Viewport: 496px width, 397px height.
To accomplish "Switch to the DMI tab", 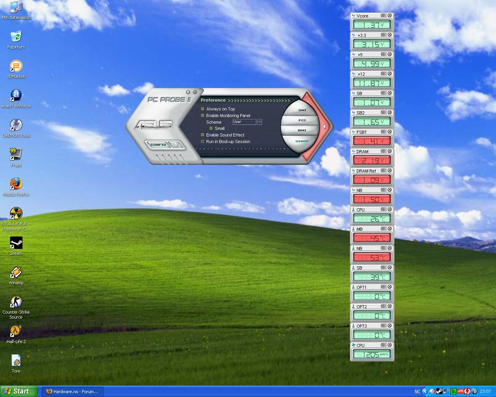I will click(x=302, y=110).
